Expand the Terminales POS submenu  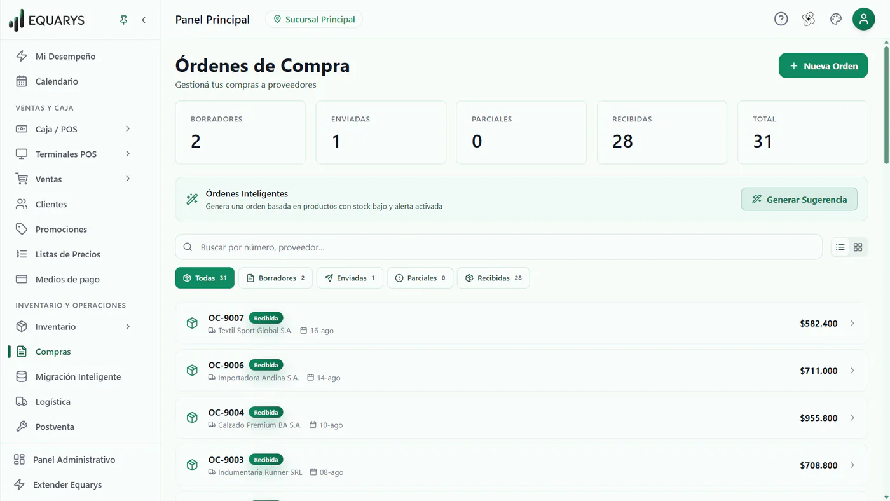[x=128, y=154]
